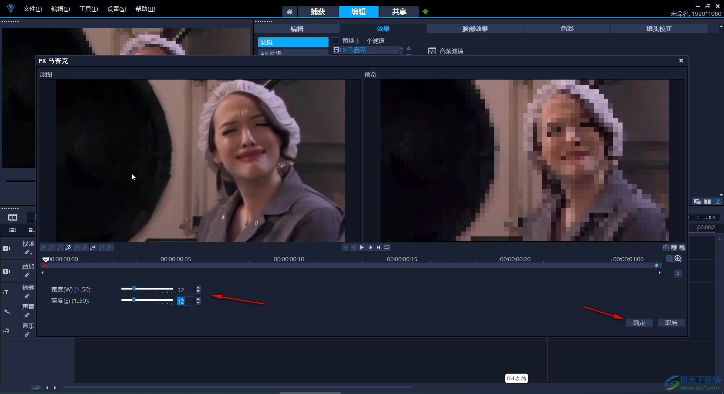Image resolution: width=724 pixels, height=394 pixels.
Task: Click the start keyframe red diamond
Action: point(46,265)
